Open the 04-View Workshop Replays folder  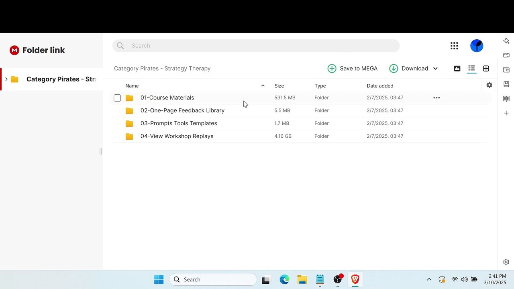pos(177,136)
